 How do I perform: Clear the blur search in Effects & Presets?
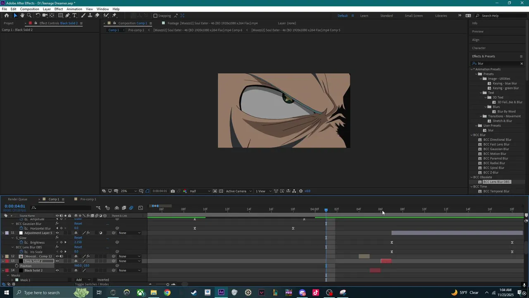[522, 64]
